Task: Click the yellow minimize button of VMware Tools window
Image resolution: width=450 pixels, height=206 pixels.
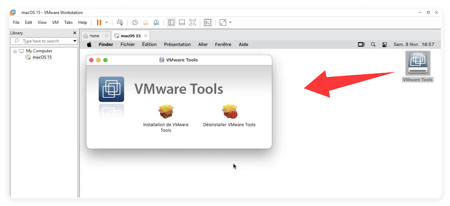Action: coord(99,60)
